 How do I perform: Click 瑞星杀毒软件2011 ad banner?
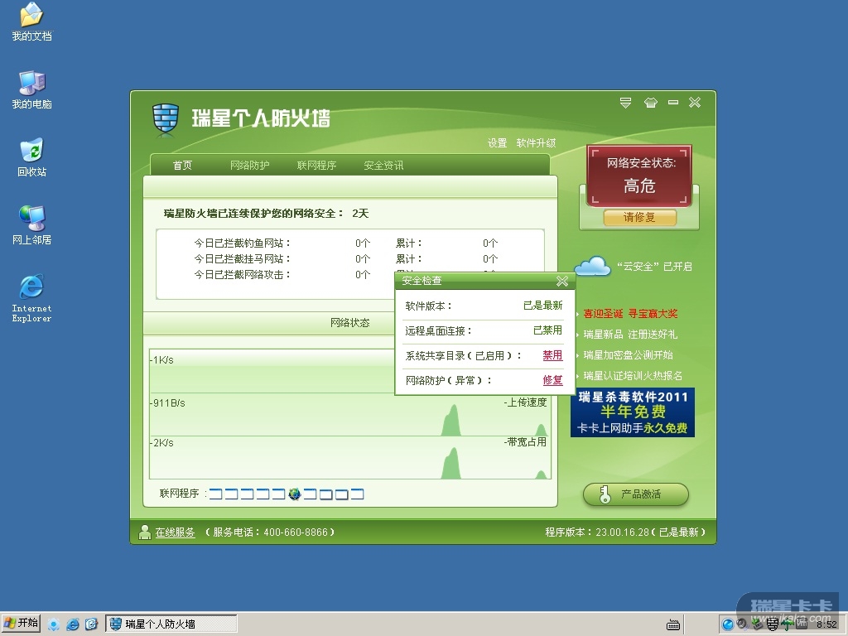[633, 412]
